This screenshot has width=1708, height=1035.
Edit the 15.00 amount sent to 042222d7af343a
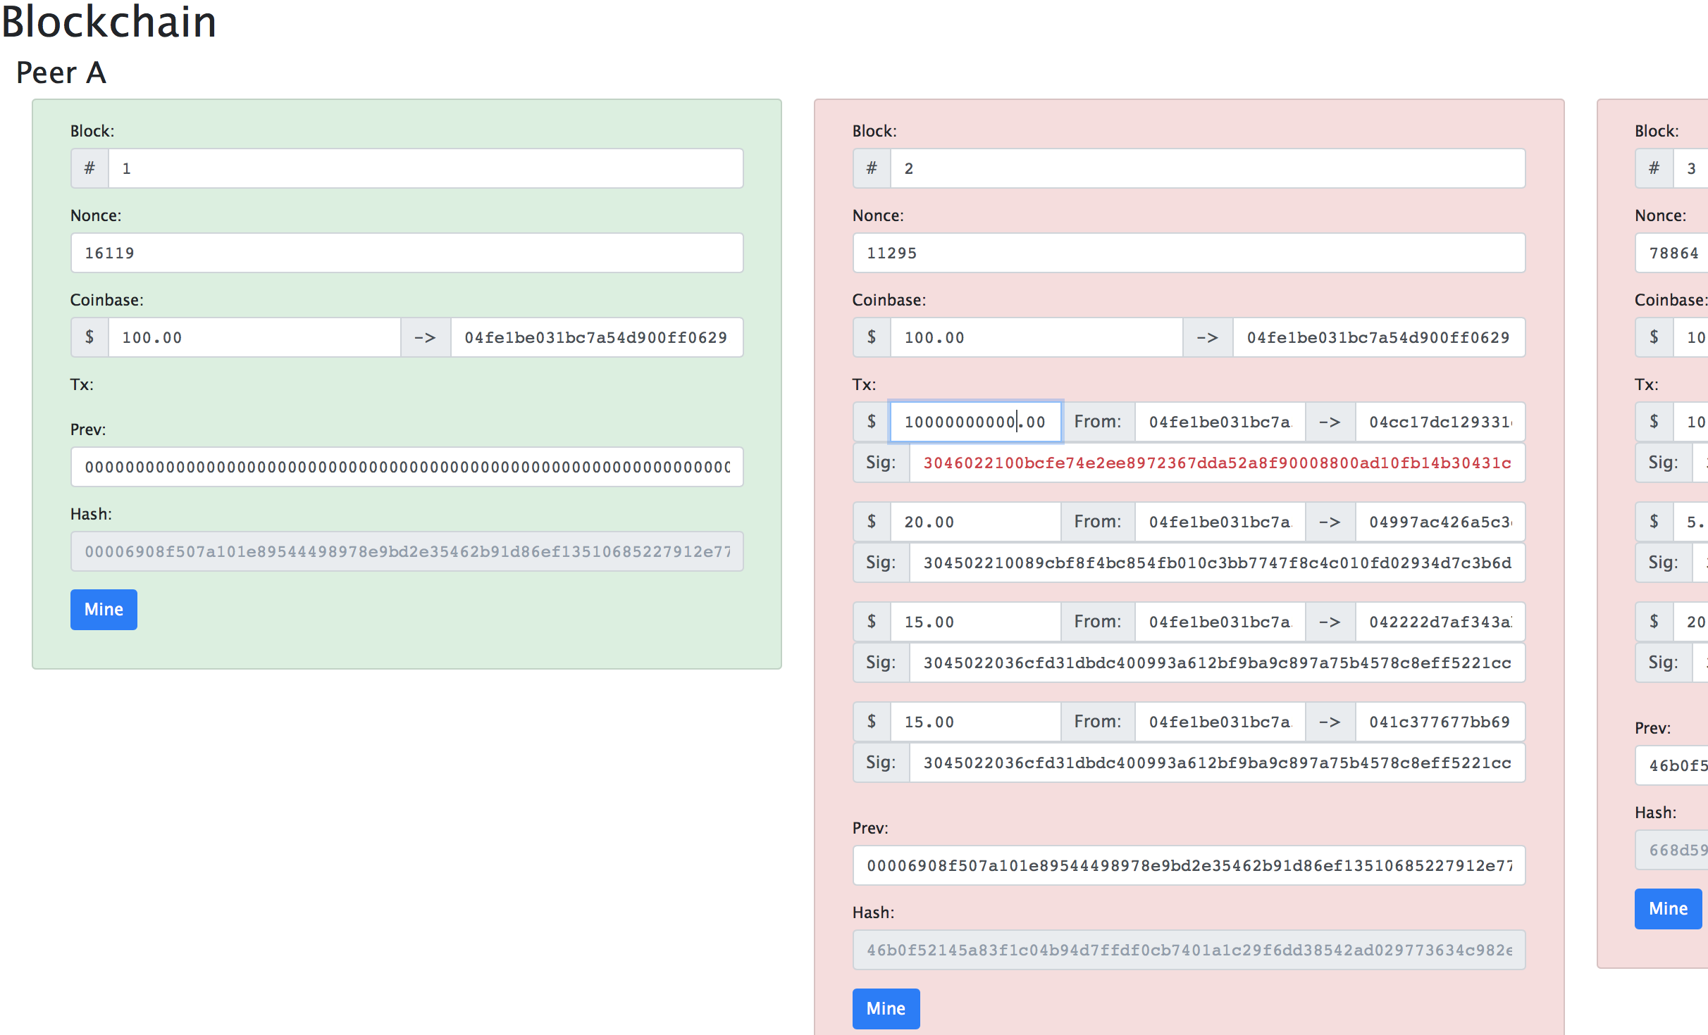[x=975, y=622]
